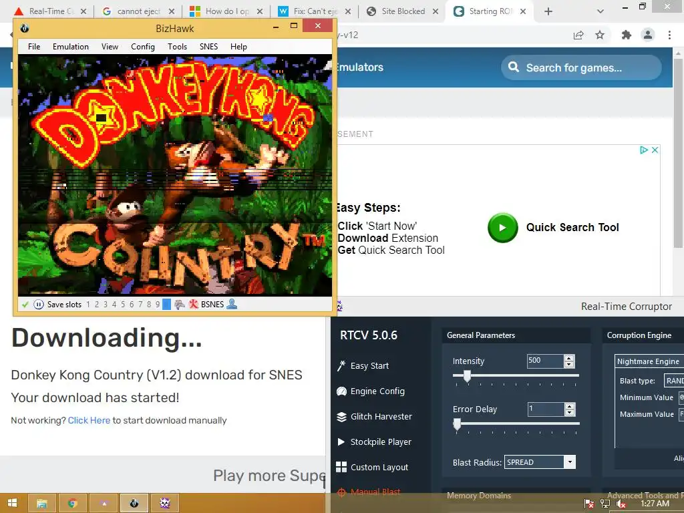Switch to the Site Blocked tab
Screen dimensions: 684x513
point(402,11)
